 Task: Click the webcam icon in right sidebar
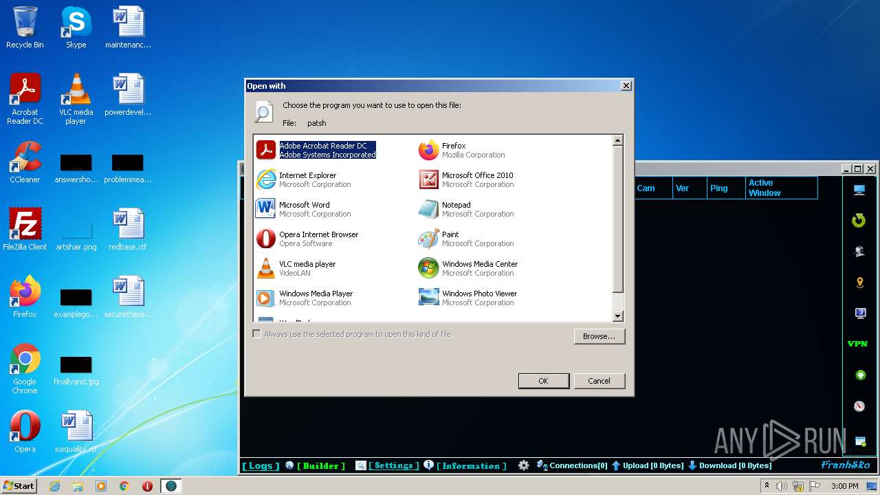859,252
